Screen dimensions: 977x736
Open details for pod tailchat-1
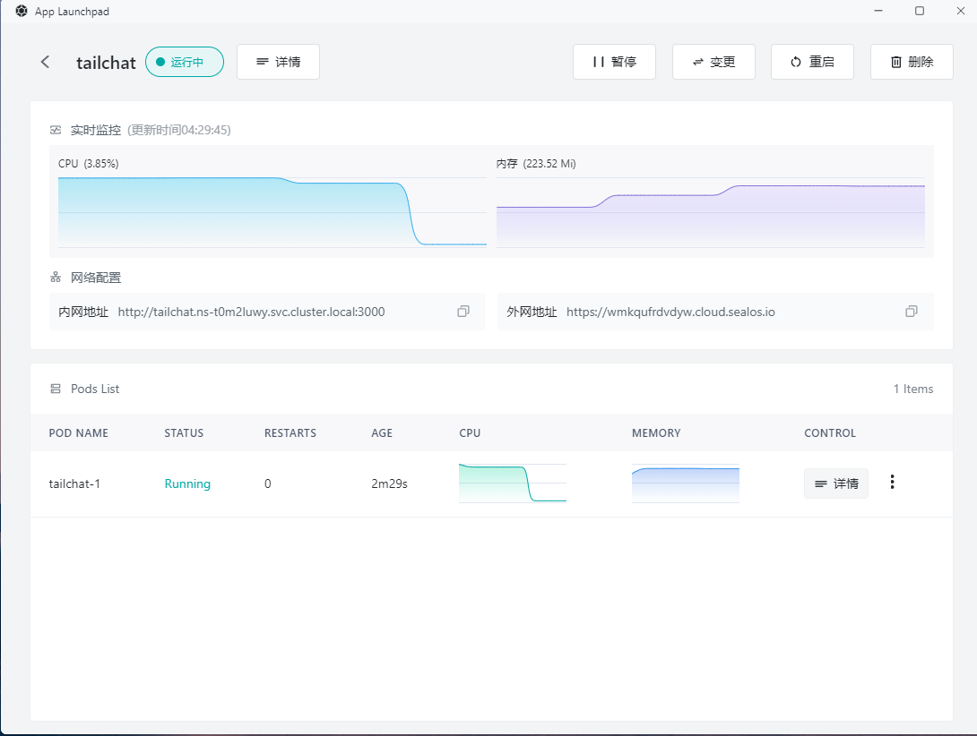836,484
